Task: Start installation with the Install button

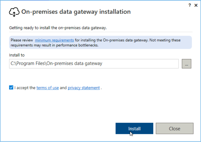Action: [x=134, y=128]
